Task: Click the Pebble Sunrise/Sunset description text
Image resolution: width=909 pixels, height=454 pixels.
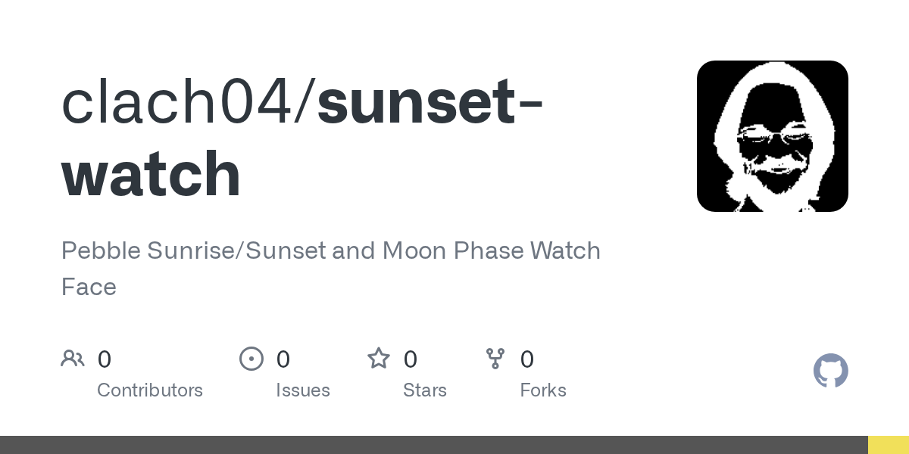Action: pos(330,250)
